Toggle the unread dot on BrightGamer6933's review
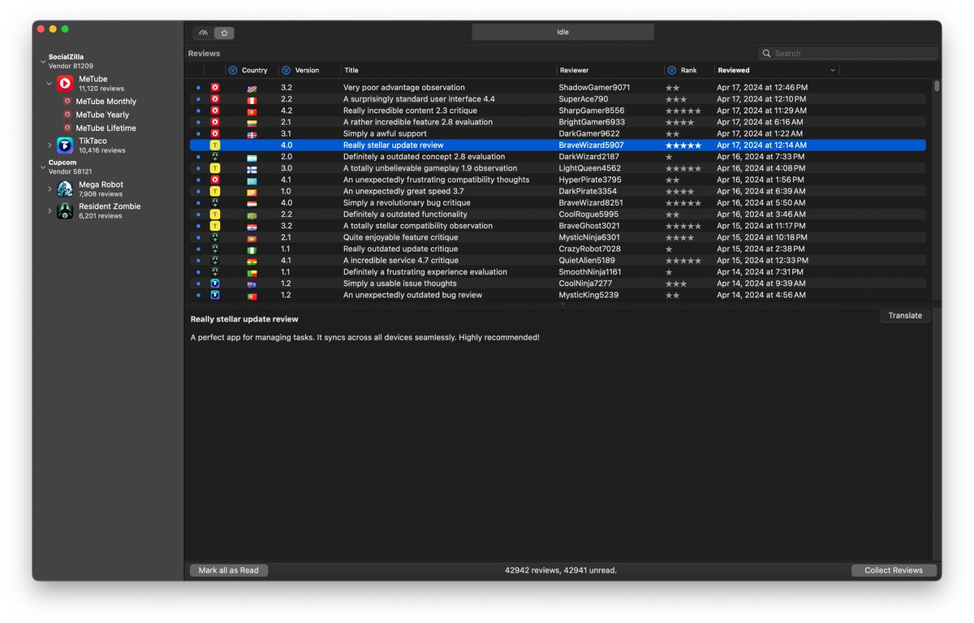The image size is (974, 623). pos(198,122)
